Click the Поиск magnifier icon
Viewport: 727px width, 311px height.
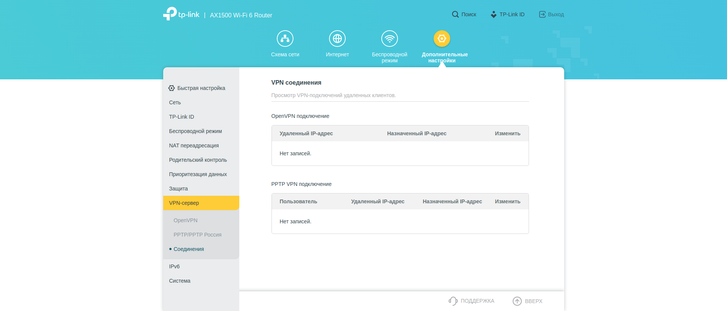tap(455, 14)
